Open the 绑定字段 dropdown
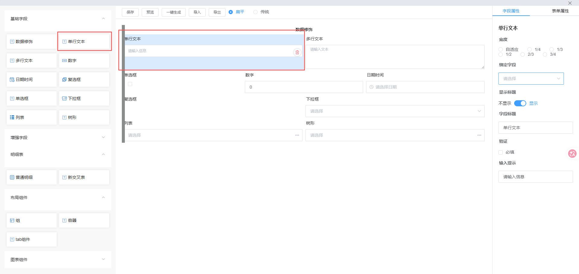 tap(531, 79)
